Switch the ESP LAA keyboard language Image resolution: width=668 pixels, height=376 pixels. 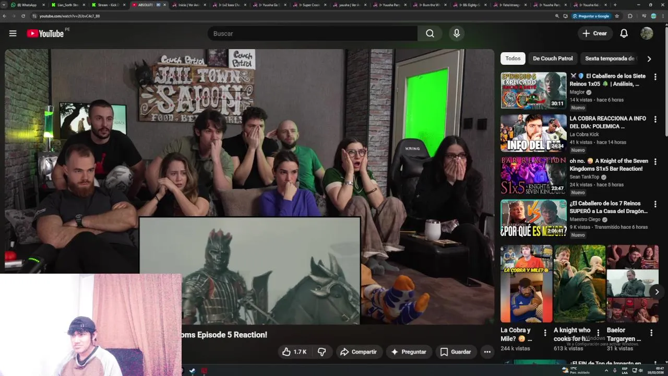pos(625,371)
